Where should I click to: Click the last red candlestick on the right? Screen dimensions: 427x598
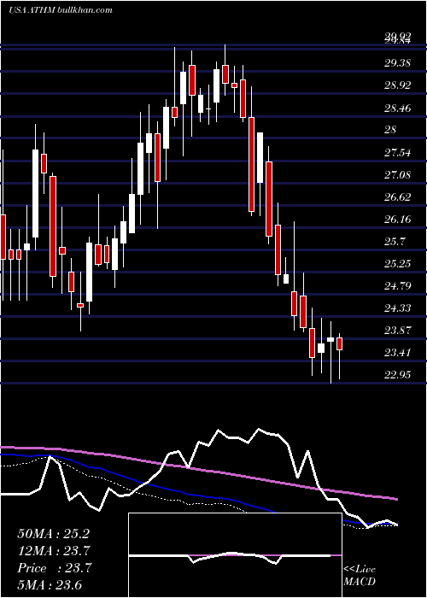[339, 343]
